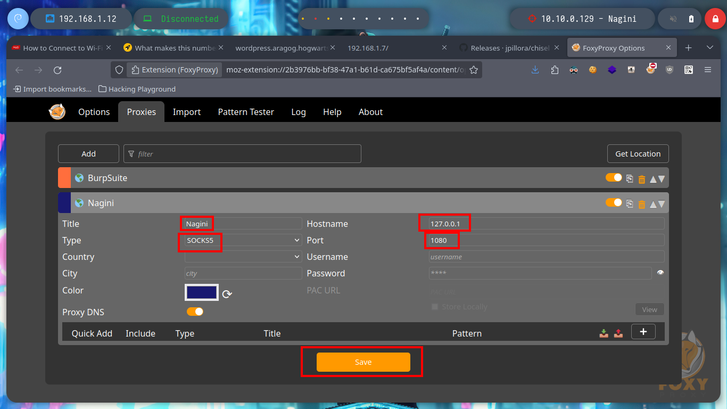Duplicate the Nagini proxy entry
The height and width of the screenshot is (409, 727).
coord(630,203)
